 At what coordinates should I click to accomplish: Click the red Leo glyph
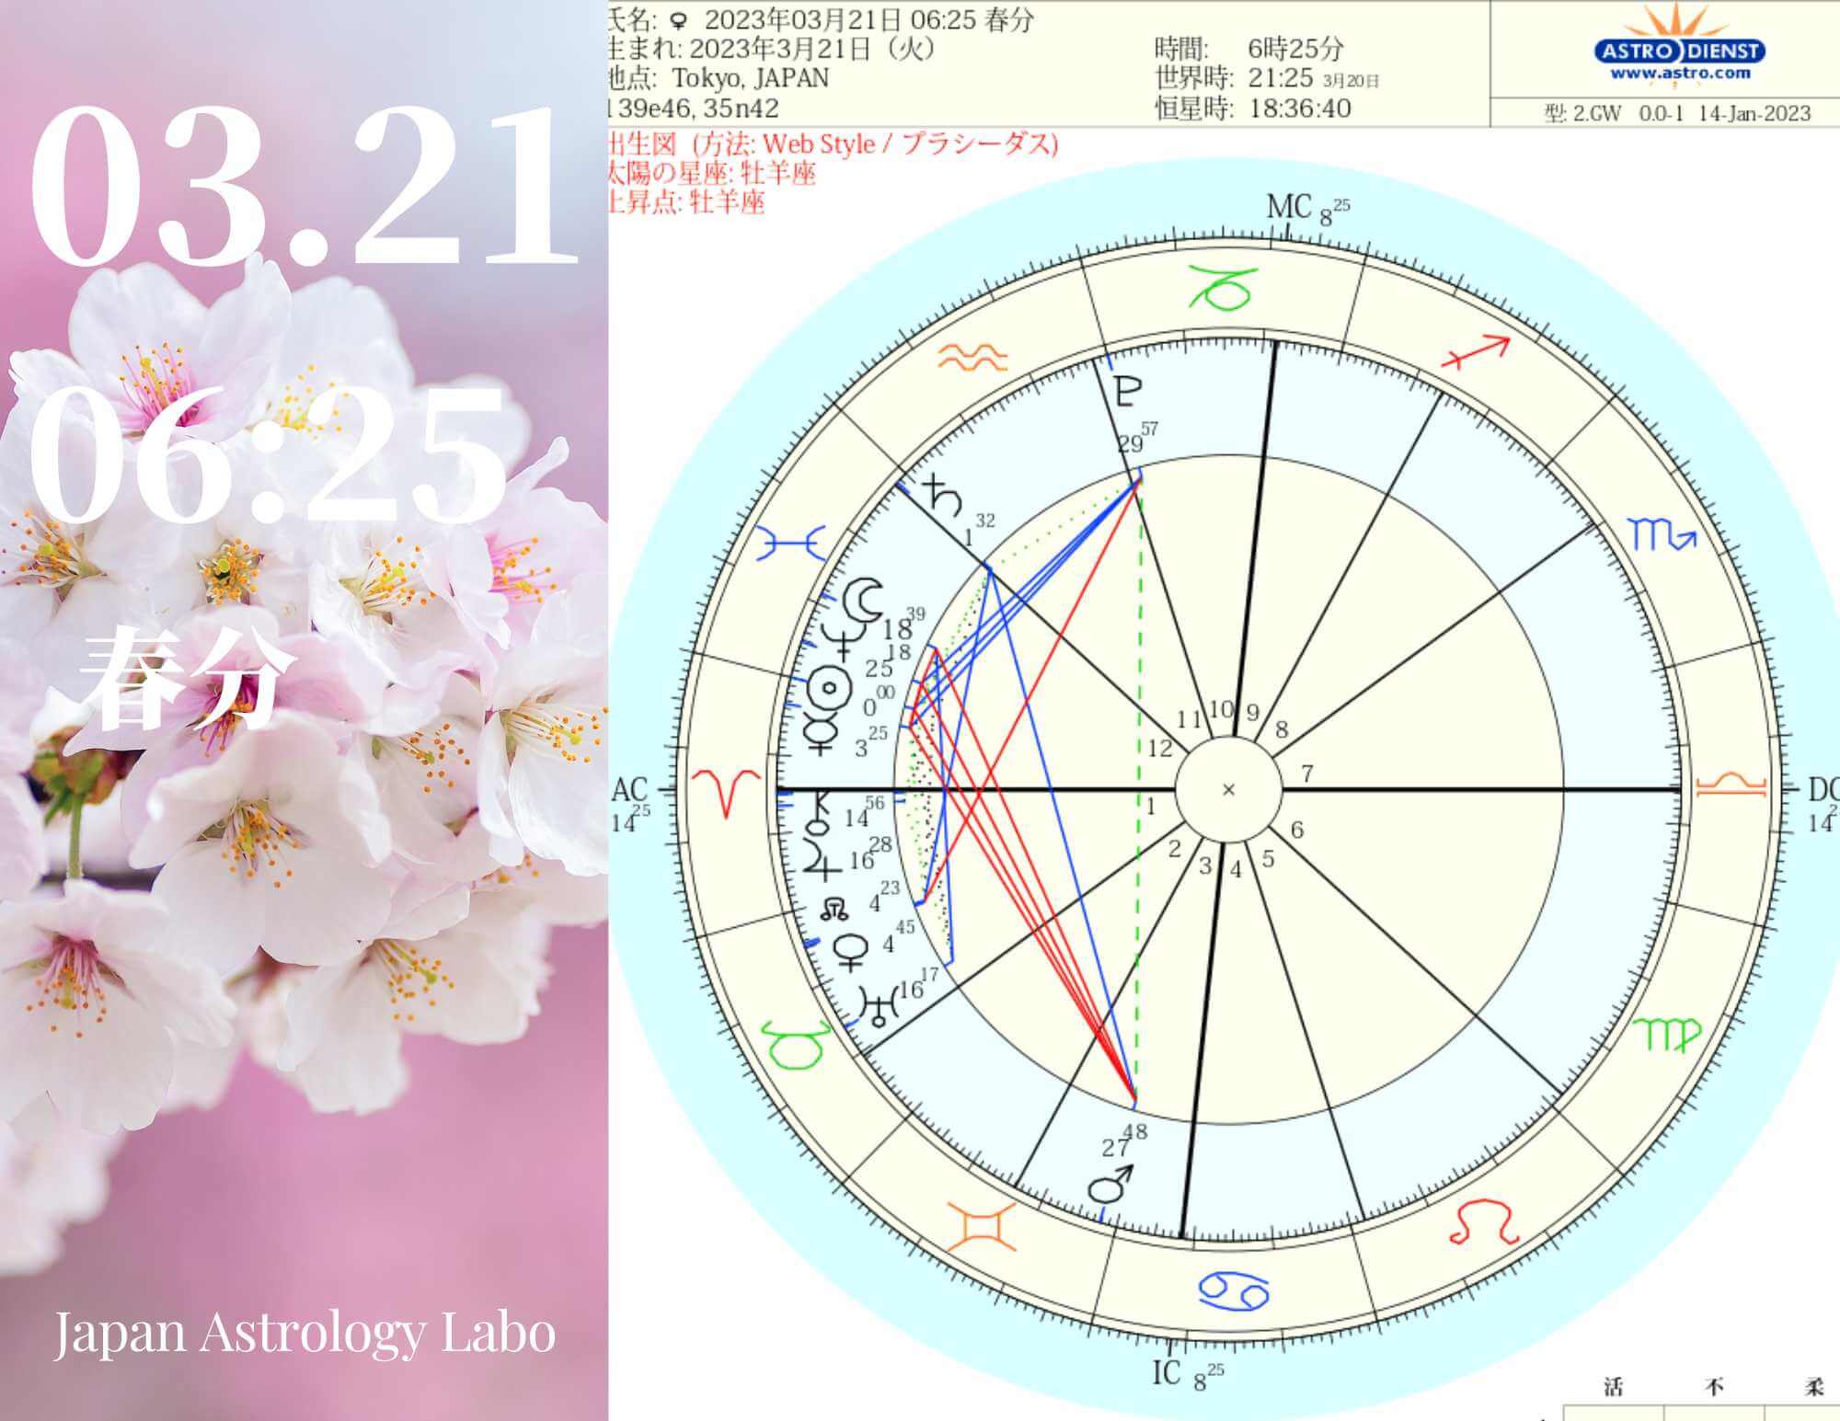point(1482,1220)
